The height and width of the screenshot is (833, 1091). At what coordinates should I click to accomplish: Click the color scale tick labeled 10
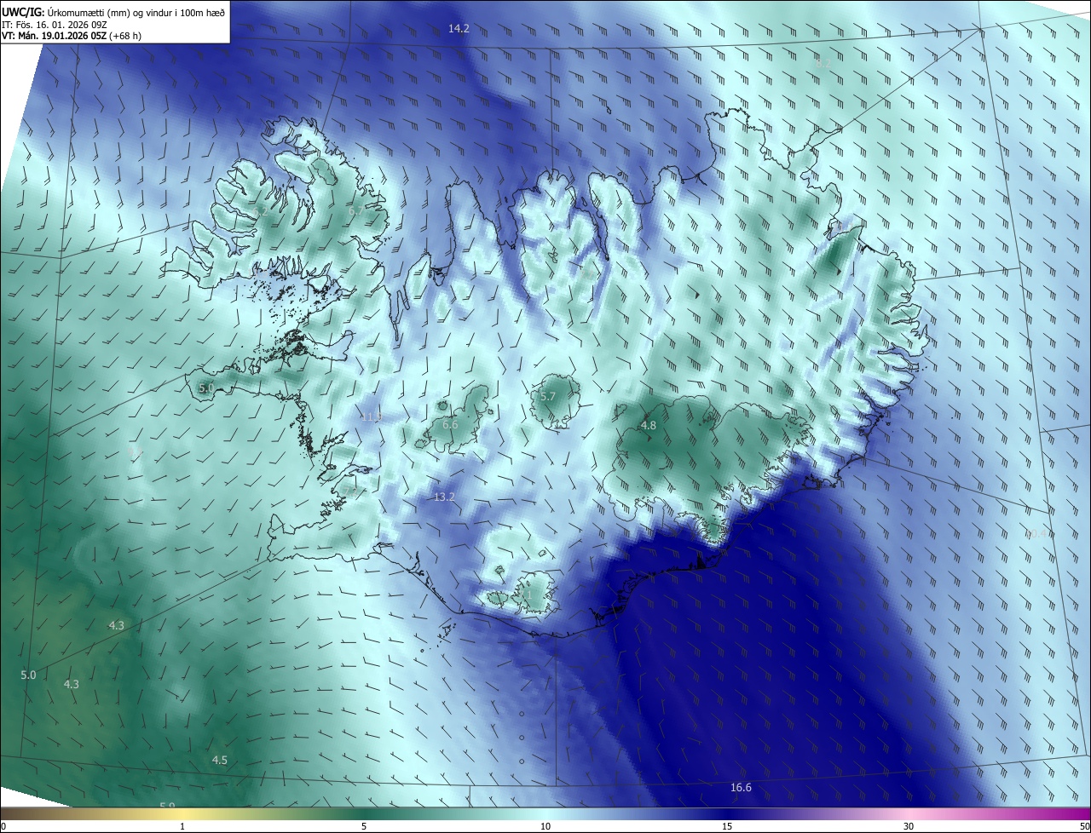[545, 826]
